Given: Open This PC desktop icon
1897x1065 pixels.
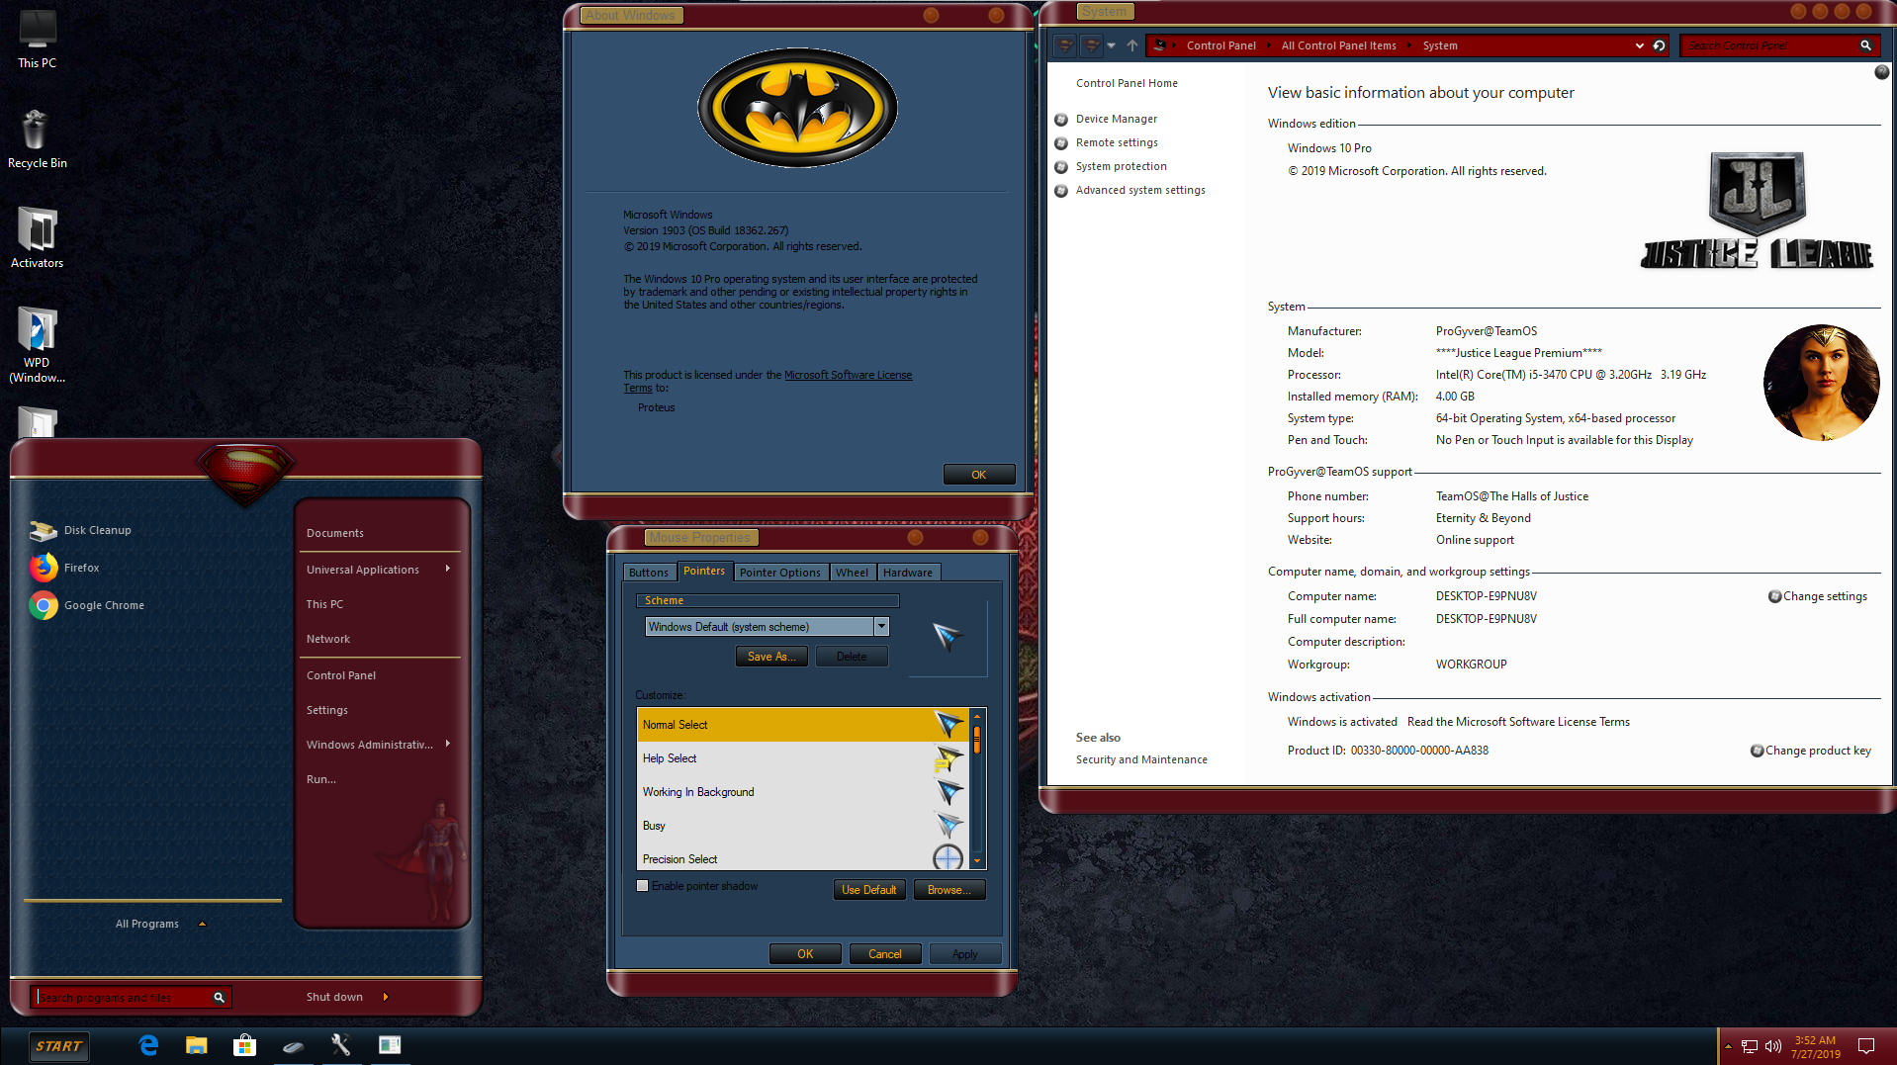Looking at the screenshot, I should pyautogui.click(x=38, y=40).
